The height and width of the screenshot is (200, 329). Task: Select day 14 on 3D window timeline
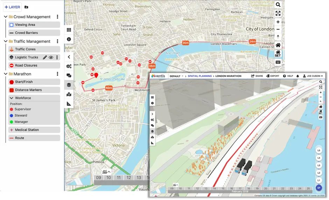215,189
